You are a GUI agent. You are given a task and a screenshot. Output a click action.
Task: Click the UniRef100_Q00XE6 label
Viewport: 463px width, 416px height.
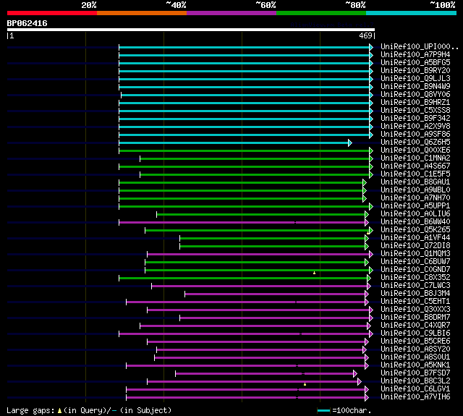coord(415,150)
